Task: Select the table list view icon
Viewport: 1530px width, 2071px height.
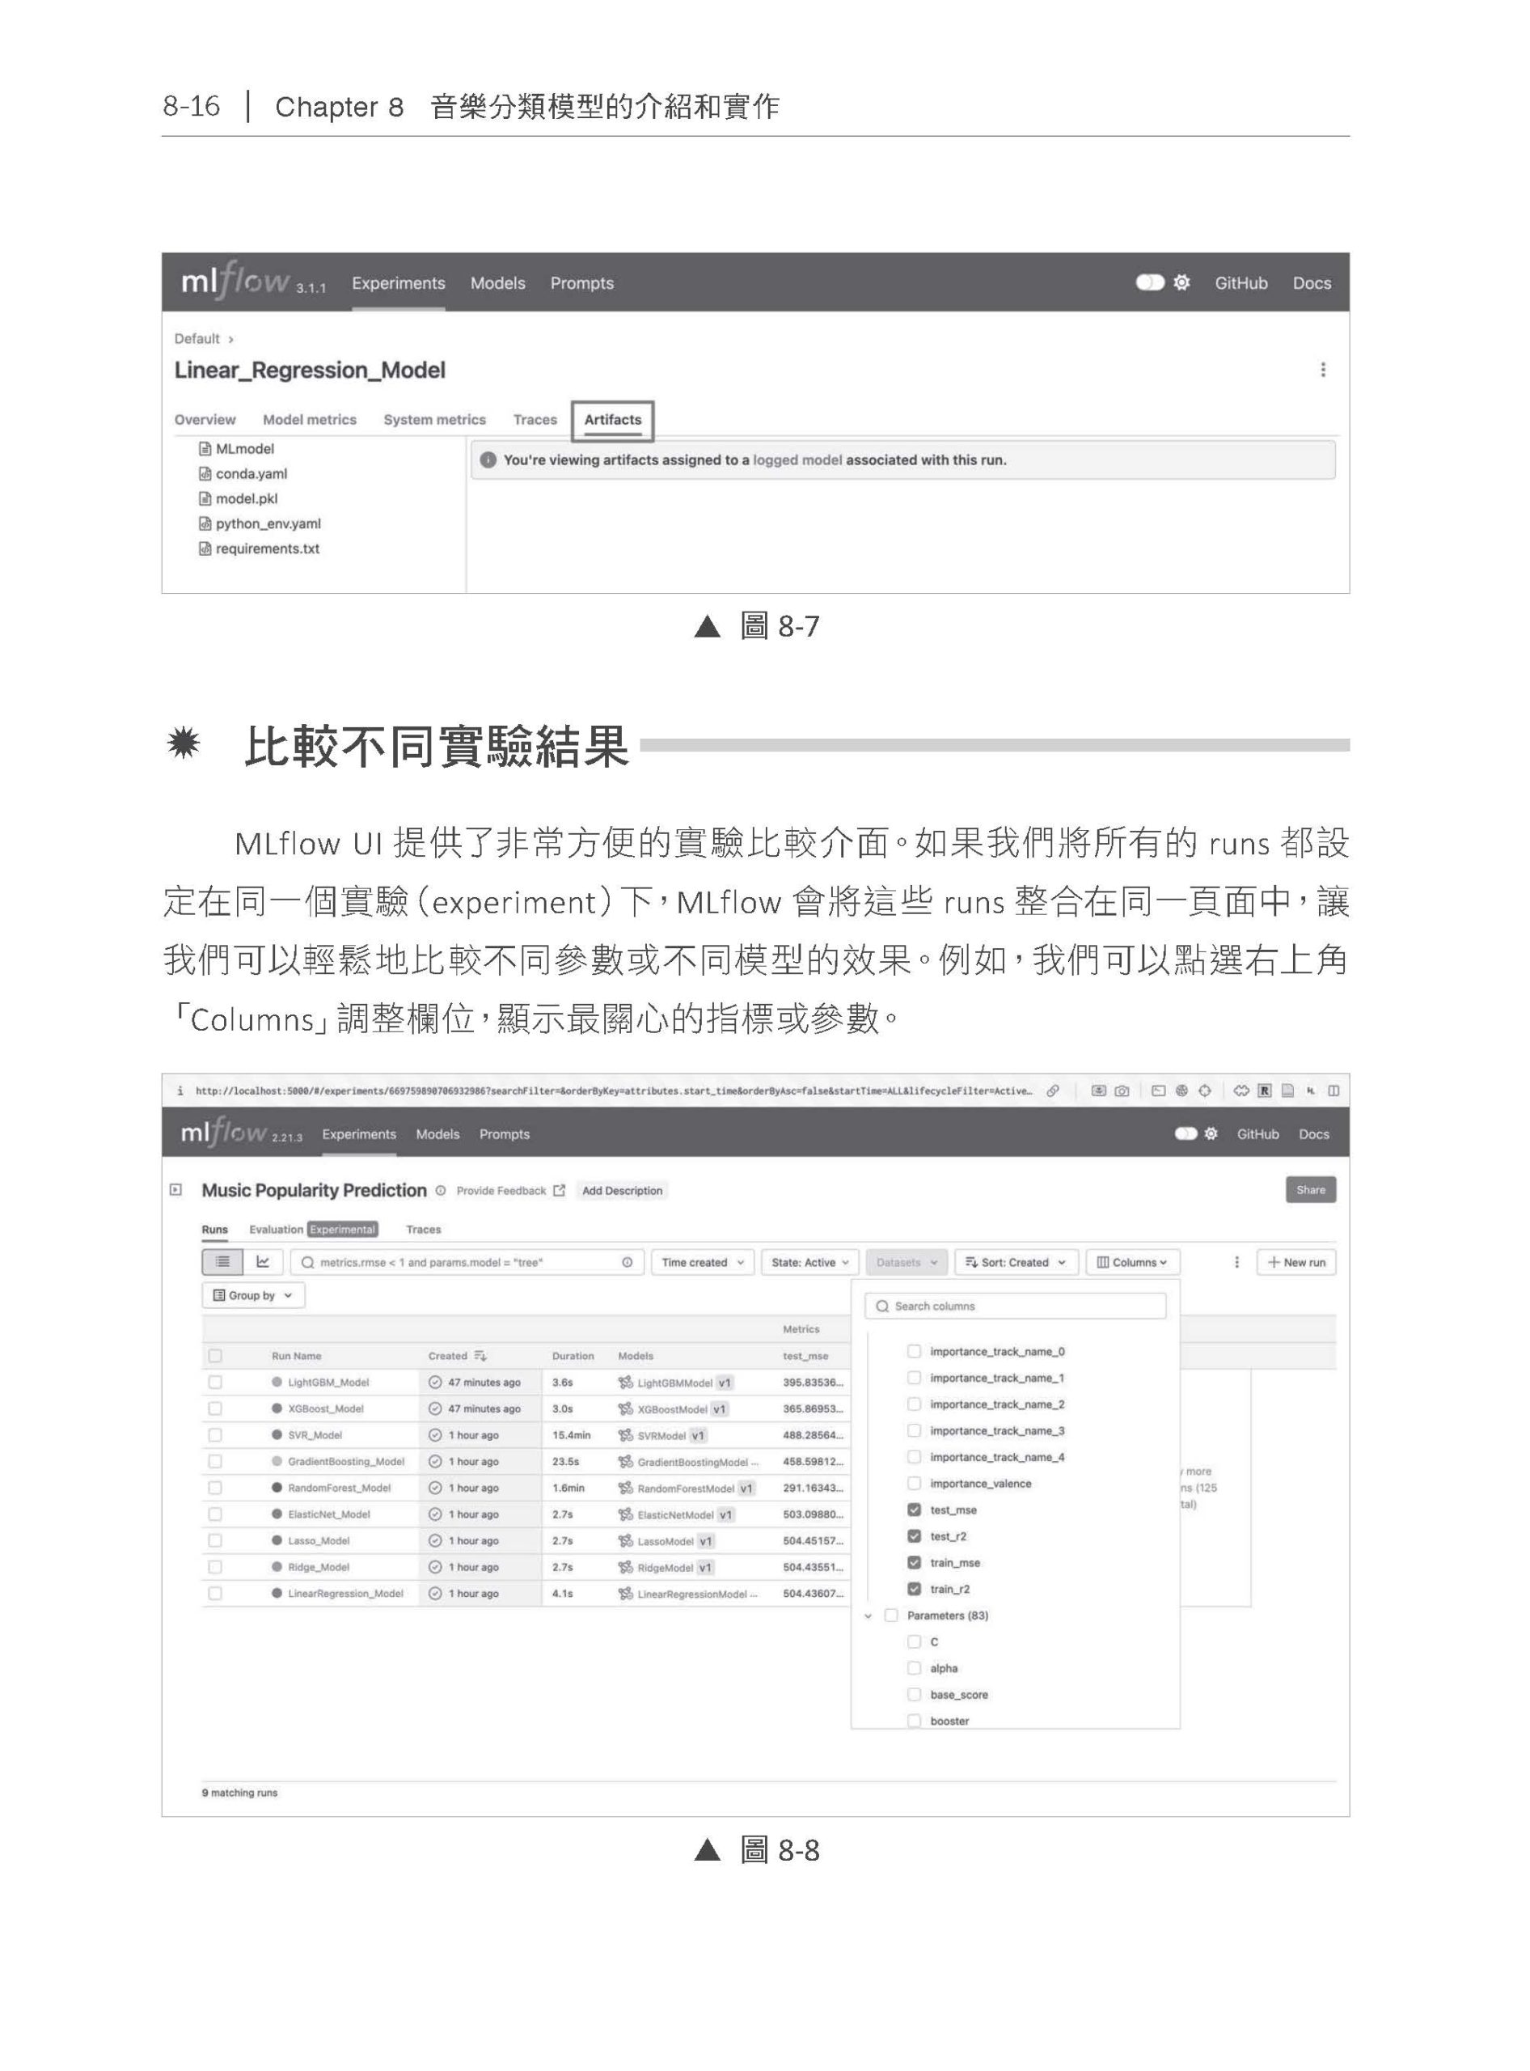Action: [222, 1261]
